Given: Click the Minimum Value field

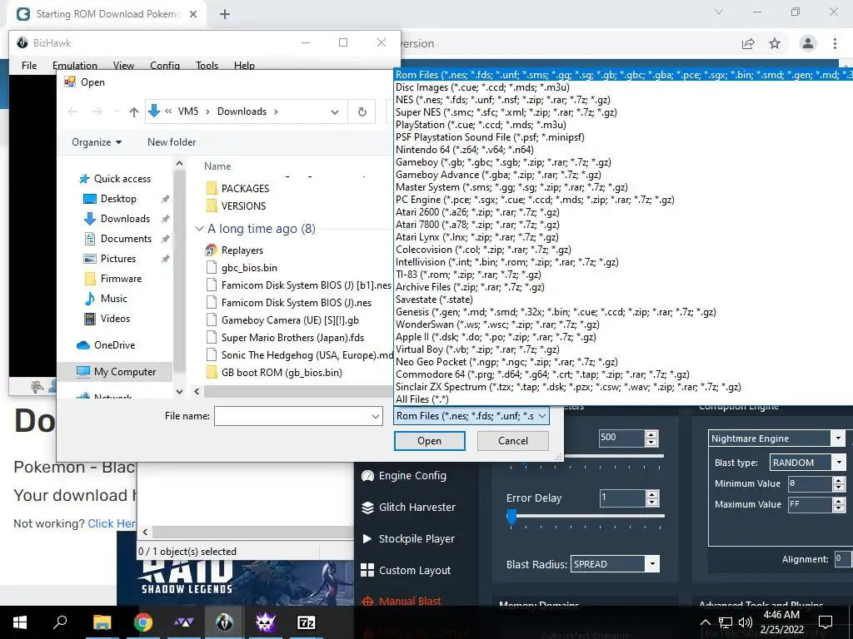Looking at the screenshot, I should [x=810, y=483].
